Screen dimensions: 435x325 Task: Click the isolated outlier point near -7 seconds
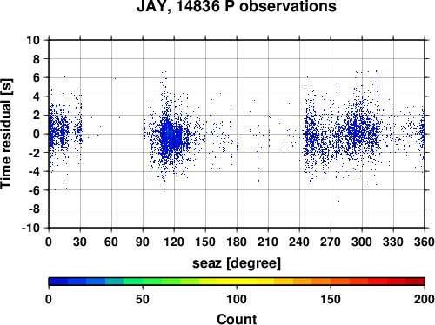338,201
